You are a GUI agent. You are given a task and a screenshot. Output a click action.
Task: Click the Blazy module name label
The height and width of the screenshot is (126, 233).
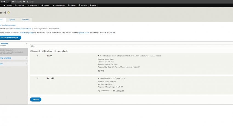(49, 56)
